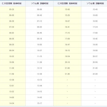The width and height of the screenshot is (107, 107).
Task: Click the first Incheon Airport departure header
Action: pyautogui.click(x=12, y=3)
